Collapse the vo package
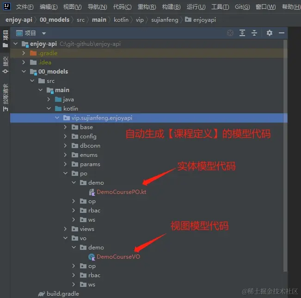301x298 pixels. click(66, 238)
